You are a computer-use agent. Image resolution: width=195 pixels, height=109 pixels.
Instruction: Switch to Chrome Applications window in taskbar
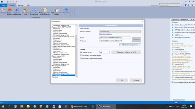(x=80, y=107)
